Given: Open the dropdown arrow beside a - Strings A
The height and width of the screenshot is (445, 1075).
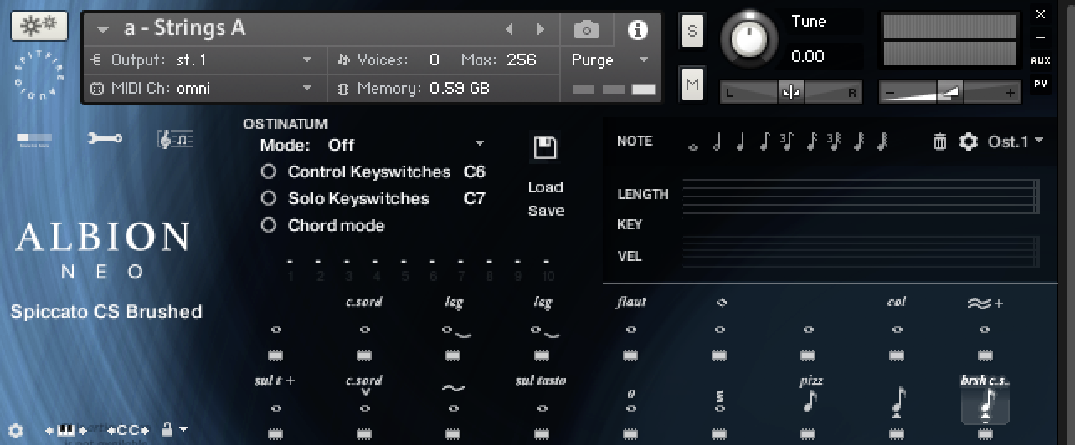Looking at the screenshot, I should [103, 29].
